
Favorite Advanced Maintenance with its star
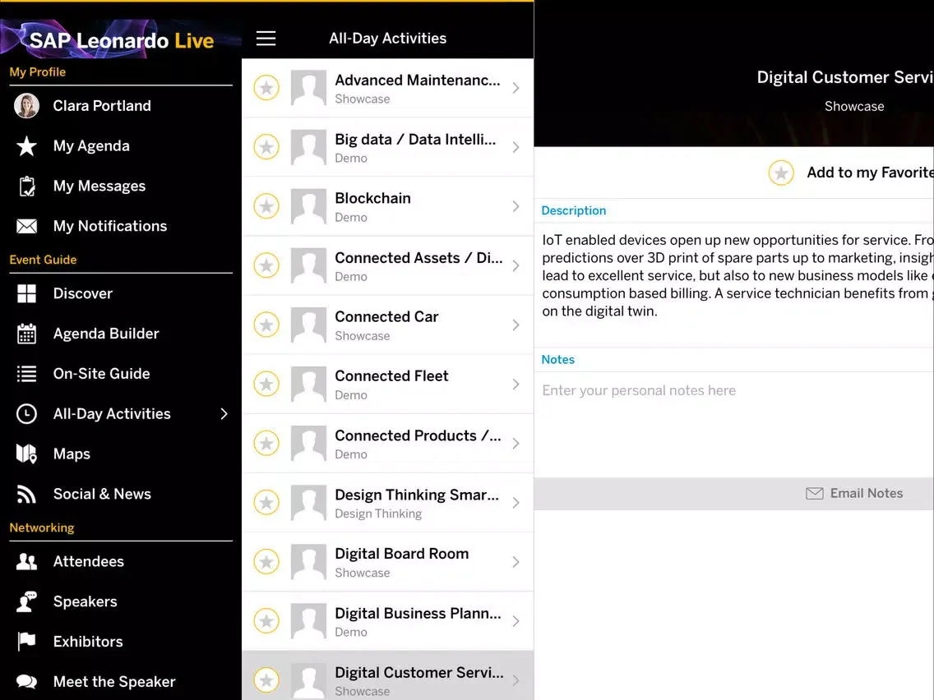coord(266,88)
